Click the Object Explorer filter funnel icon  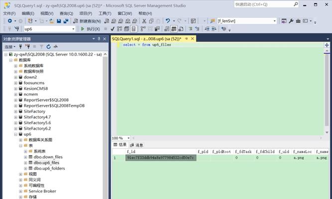(41, 47)
